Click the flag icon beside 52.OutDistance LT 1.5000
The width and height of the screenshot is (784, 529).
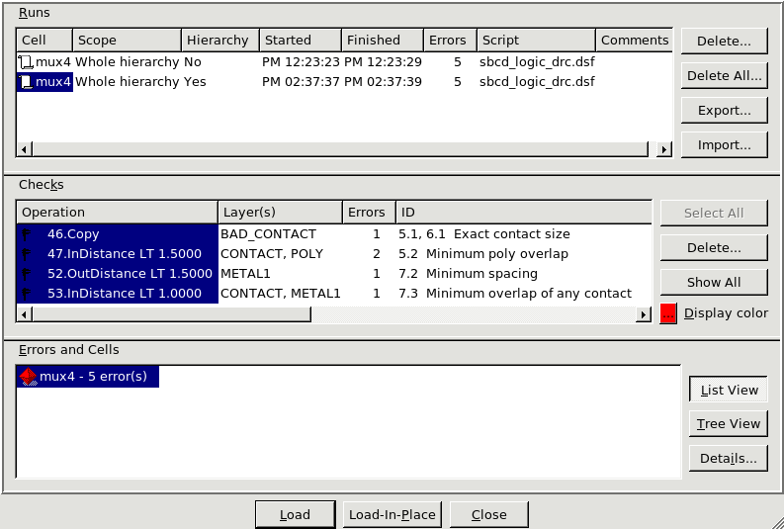(x=27, y=274)
